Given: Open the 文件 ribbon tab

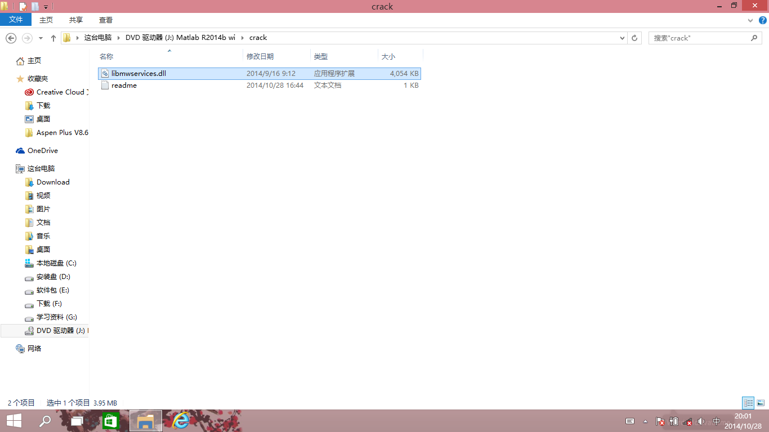Looking at the screenshot, I should pyautogui.click(x=16, y=20).
